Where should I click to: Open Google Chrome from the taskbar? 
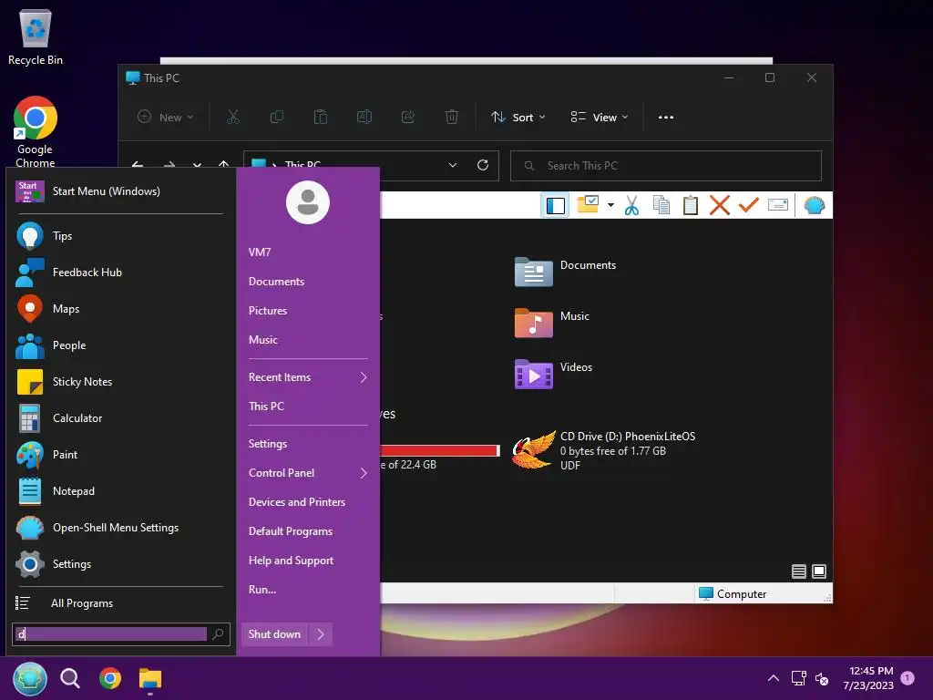[x=110, y=678]
